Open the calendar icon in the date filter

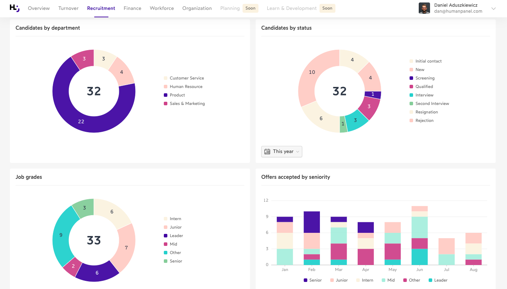pos(267,151)
